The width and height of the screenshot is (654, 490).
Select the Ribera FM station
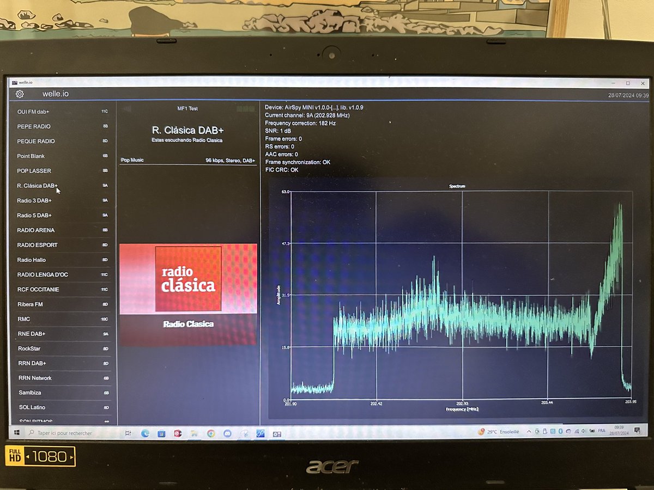63,304
